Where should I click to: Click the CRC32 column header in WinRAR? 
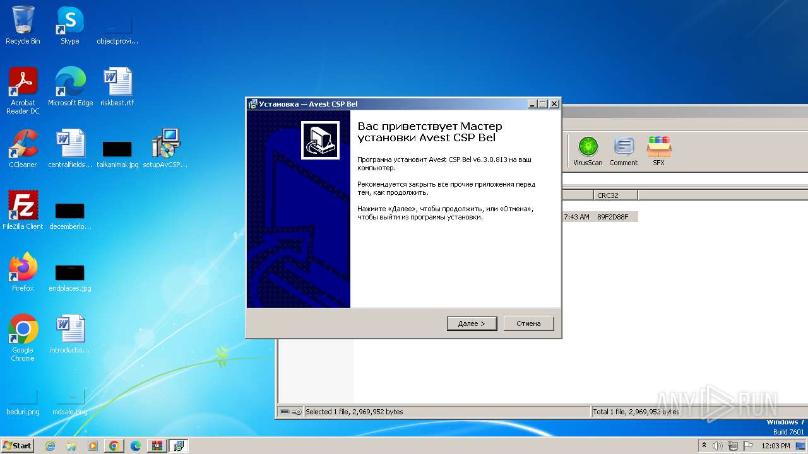pyautogui.click(x=615, y=195)
